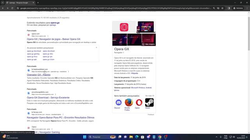This screenshot has height=140, width=250.
Task: Select related search opera gx vpn
Action: pyautogui.click(x=48, y=57)
